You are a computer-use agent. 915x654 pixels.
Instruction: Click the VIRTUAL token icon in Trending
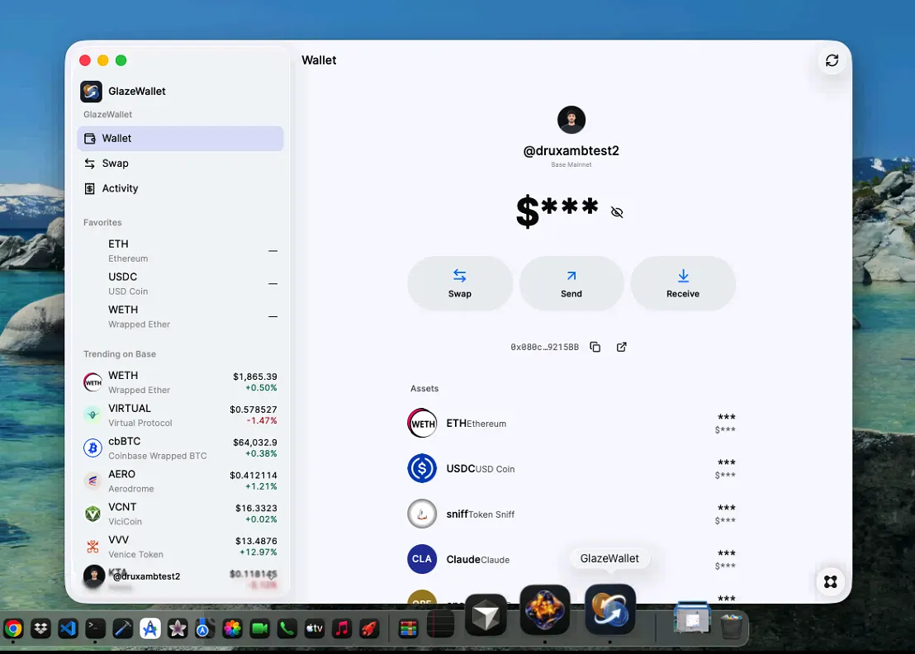(x=92, y=415)
